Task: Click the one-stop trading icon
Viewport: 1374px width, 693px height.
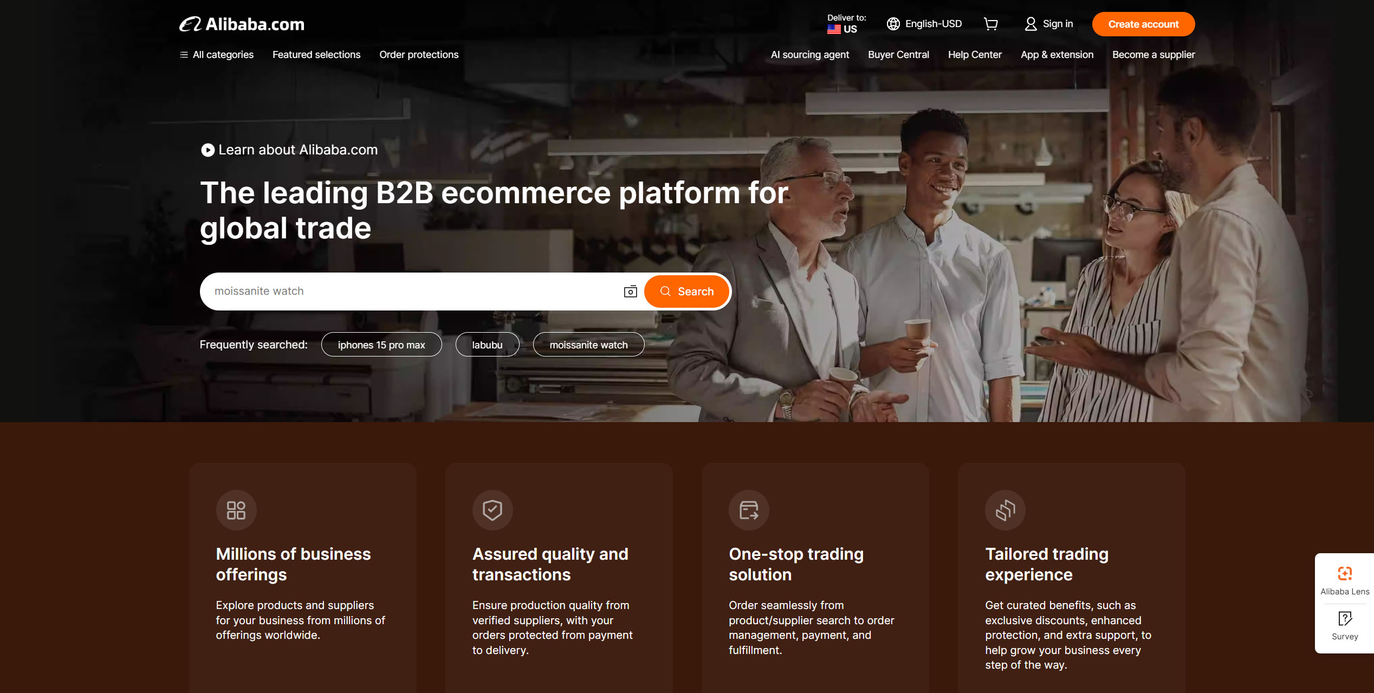Action: pos(749,510)
